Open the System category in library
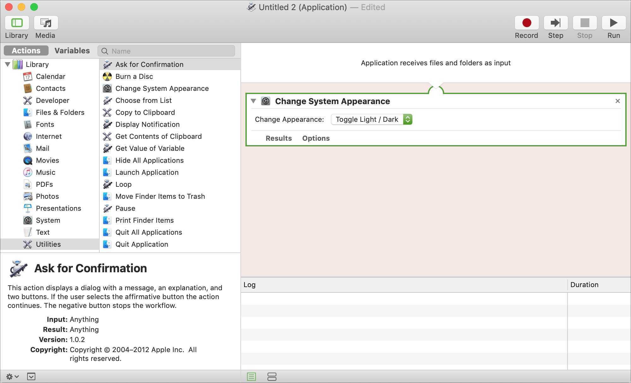Viewport: 631px width, 383px height. [48, 220]
